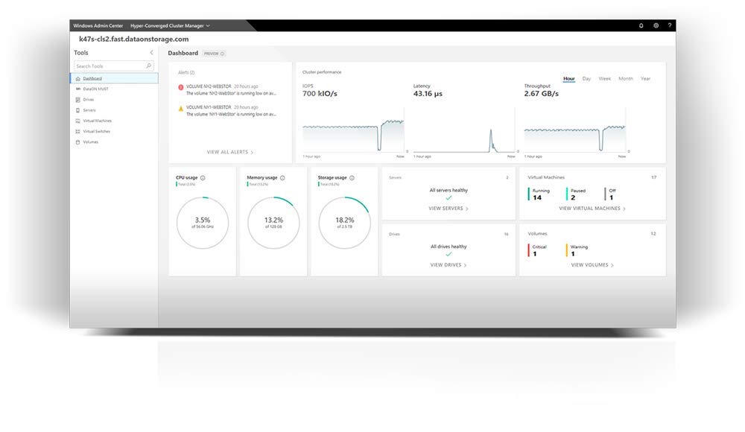745x432 pixels.
Task: Open the Virtual Machines tool
Action: click(x=114, y=121)
